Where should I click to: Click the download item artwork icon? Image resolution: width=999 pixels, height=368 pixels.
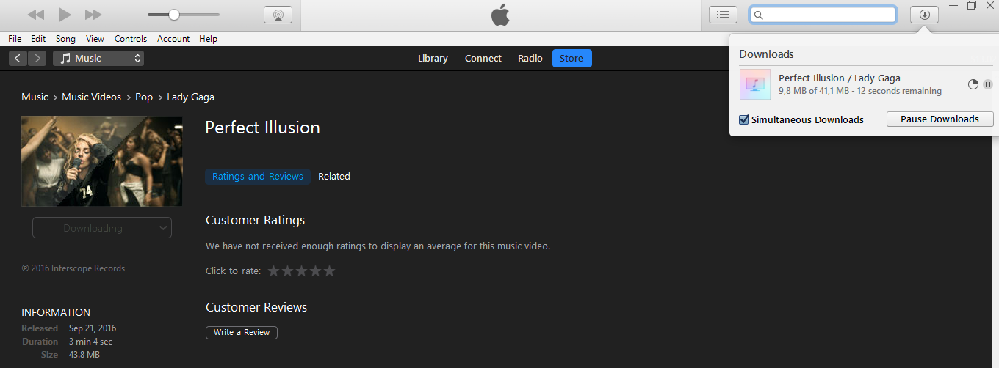(x=755, y=84)
